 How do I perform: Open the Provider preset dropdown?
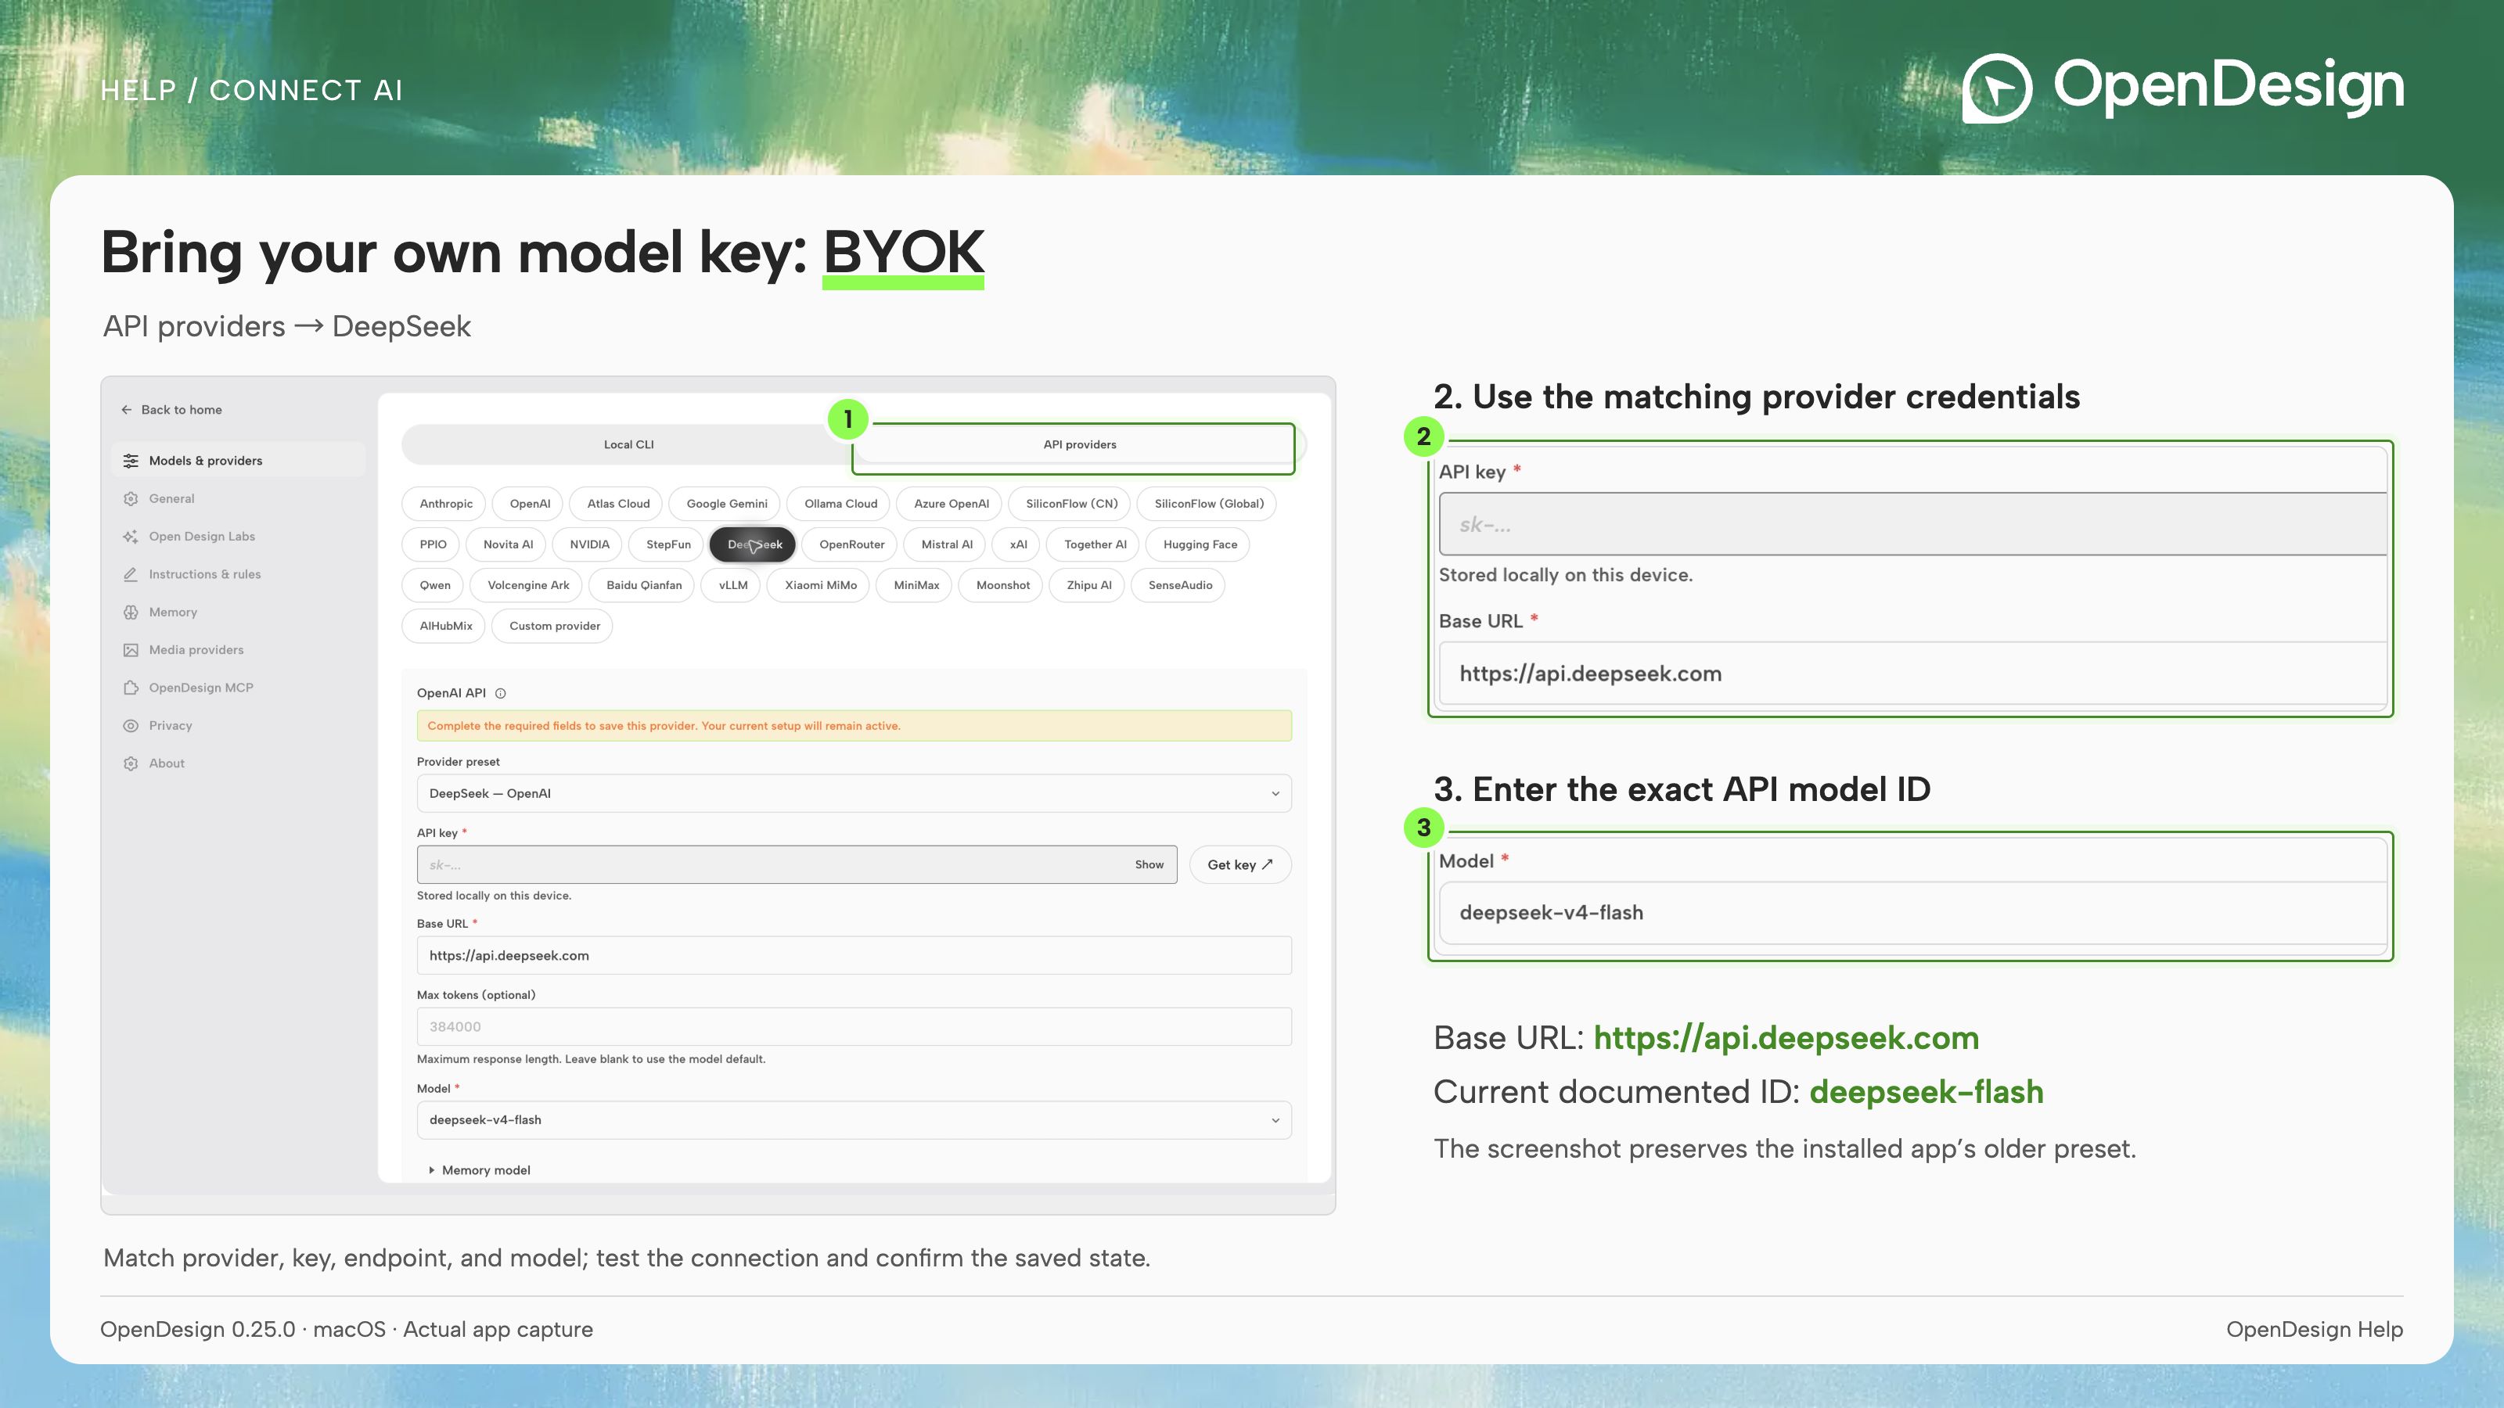(x=854, y=793)
